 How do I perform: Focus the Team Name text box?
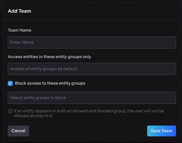point(92,42)
